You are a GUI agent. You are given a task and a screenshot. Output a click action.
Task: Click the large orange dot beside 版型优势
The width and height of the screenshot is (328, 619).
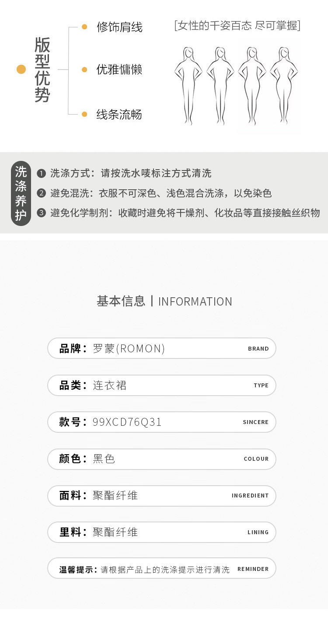pyautogui.click(x=21, y=69)
